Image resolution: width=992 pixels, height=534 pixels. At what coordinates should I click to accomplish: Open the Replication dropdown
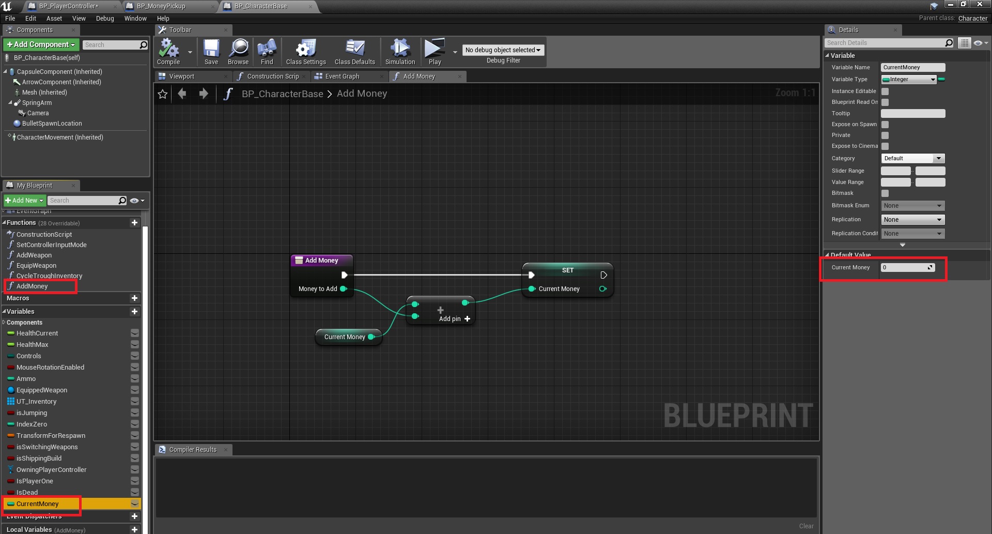tap(912, 220)
